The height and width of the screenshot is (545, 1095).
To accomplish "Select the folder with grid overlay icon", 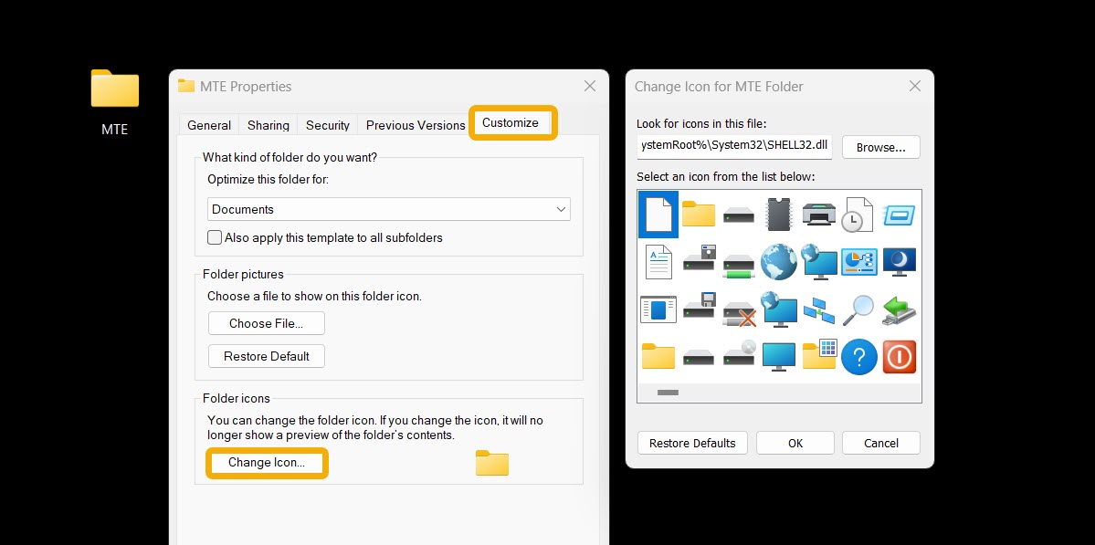I will click(818, 356).
